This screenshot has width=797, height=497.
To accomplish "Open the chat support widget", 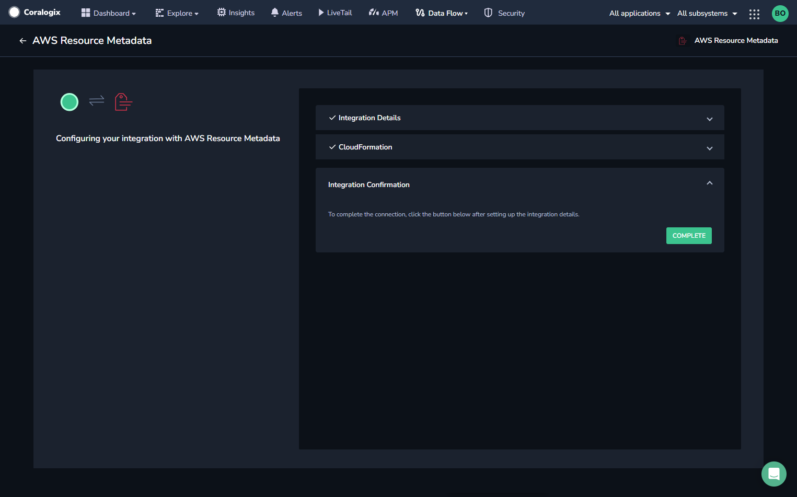I will pyautogui.click(x=774, y=474).
